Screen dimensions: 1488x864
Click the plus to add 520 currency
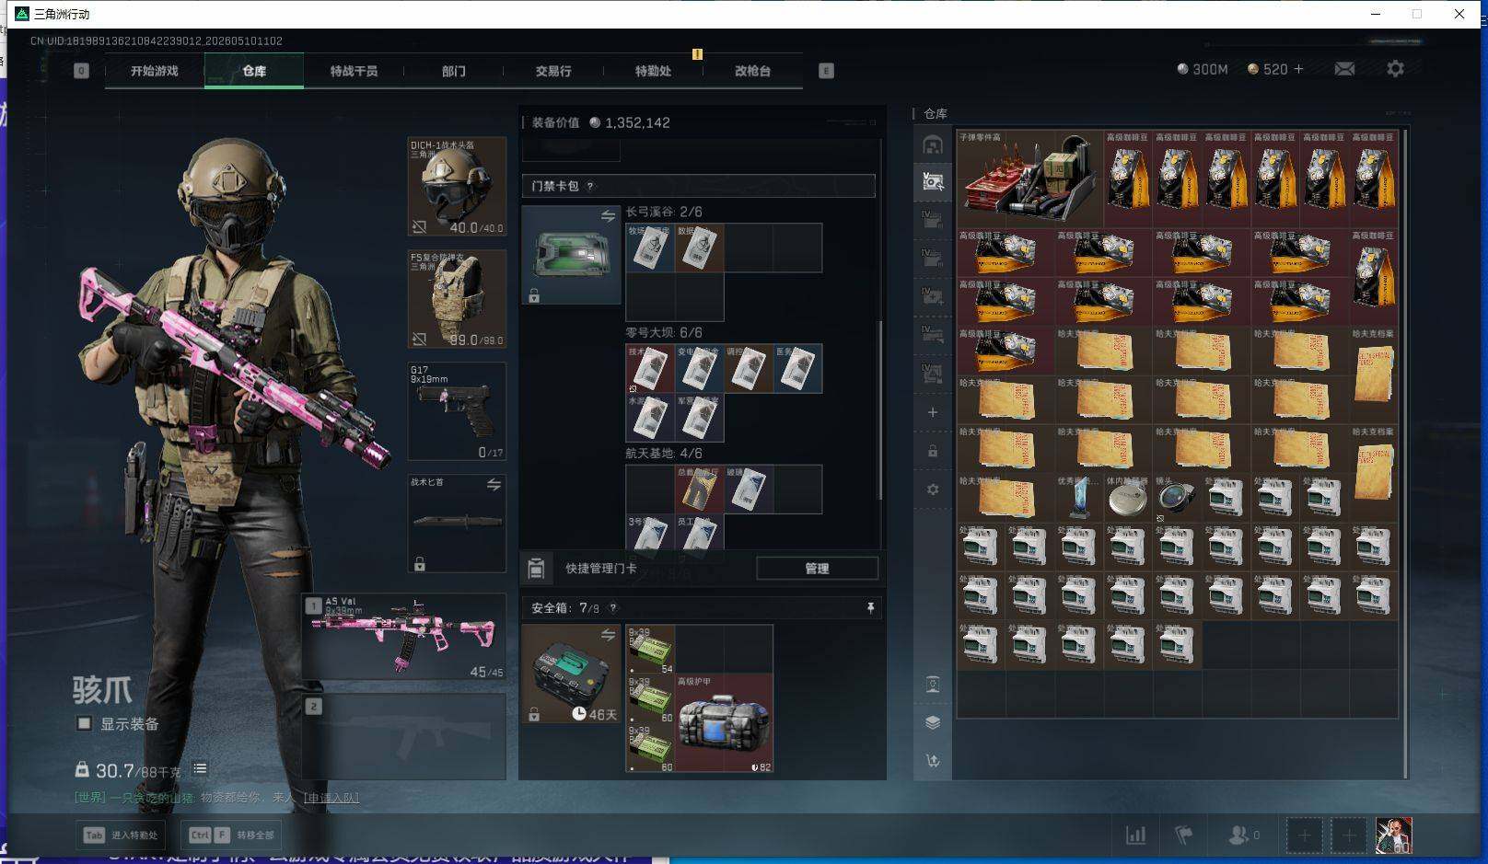pos(1298,69)
